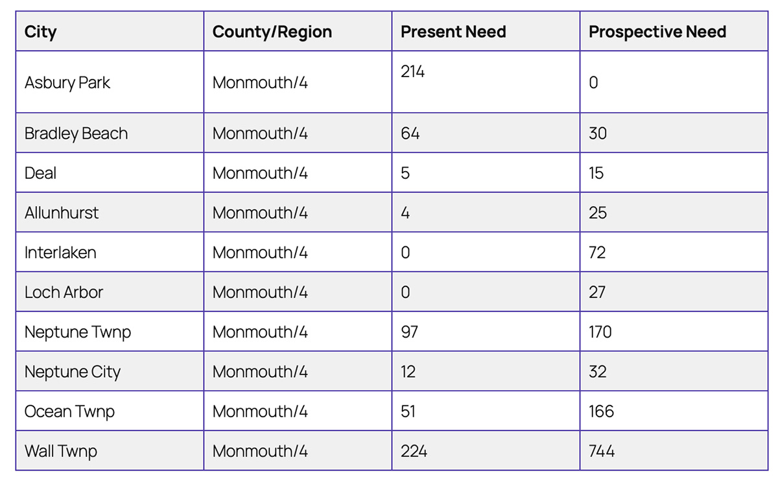Click Ocean Twnp's prospective need value 166

(601, 411)
